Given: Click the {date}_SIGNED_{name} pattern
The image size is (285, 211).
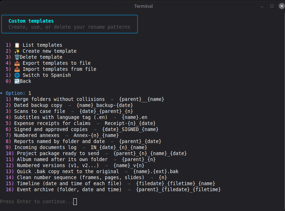Looking at the screenshot, I should coord(130,129).
